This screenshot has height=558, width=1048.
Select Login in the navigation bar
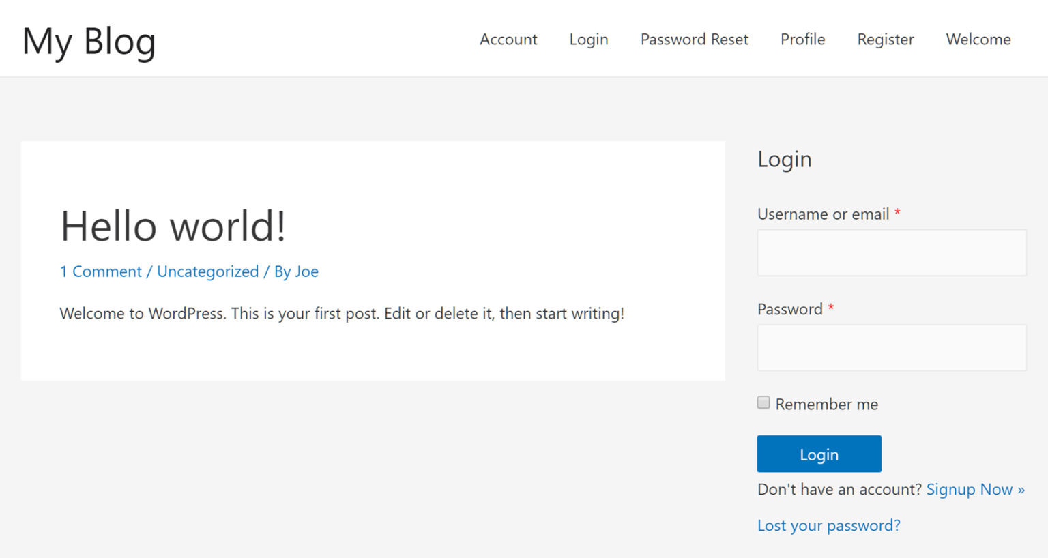click(588, 39)
